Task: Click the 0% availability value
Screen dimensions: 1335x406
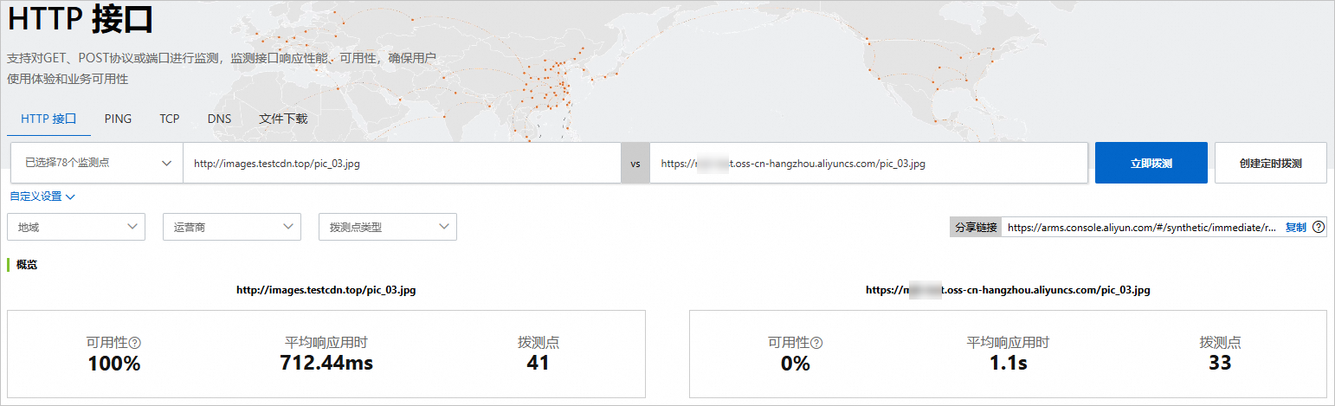Action: (x=795, y=364)
